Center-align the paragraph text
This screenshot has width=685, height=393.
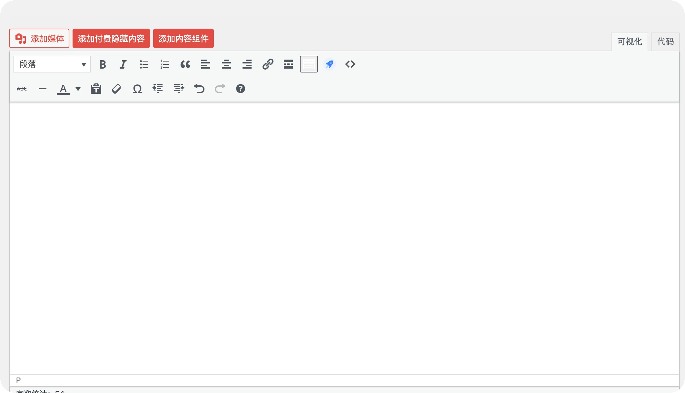(226, 64)
